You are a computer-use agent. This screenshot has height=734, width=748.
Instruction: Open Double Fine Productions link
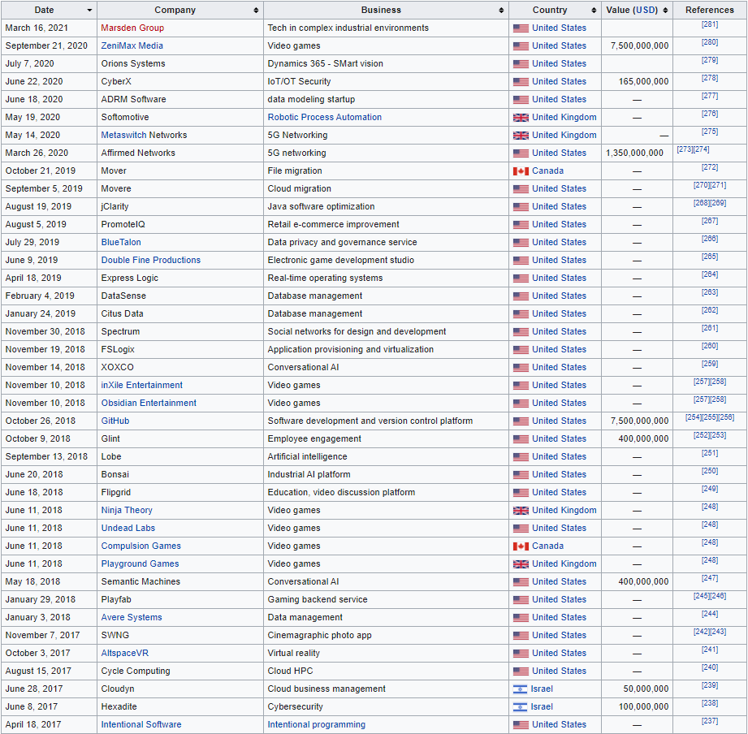pos(151,260)
